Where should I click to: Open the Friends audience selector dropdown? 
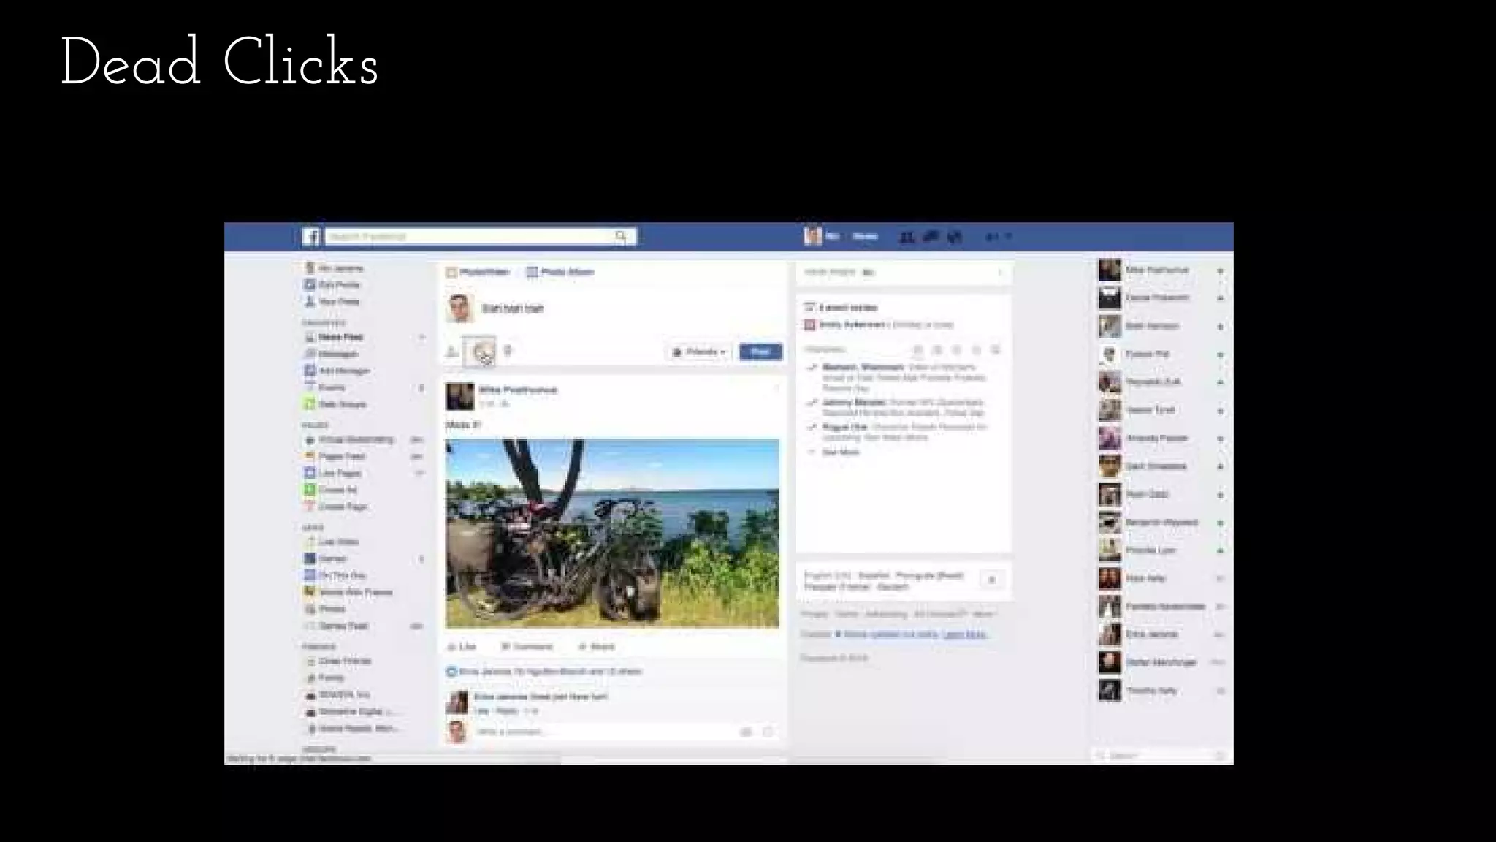coord(699,352)
